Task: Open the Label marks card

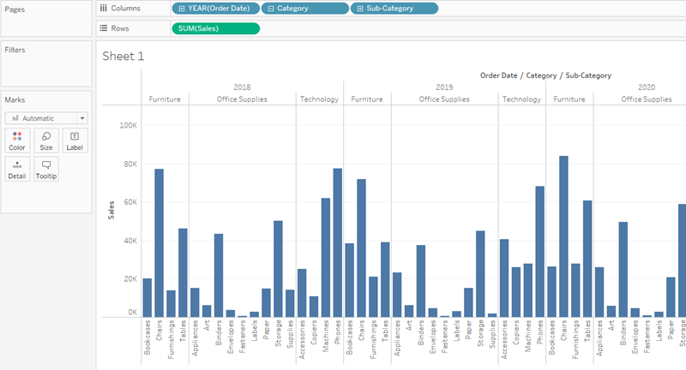Action: [74, 140]
